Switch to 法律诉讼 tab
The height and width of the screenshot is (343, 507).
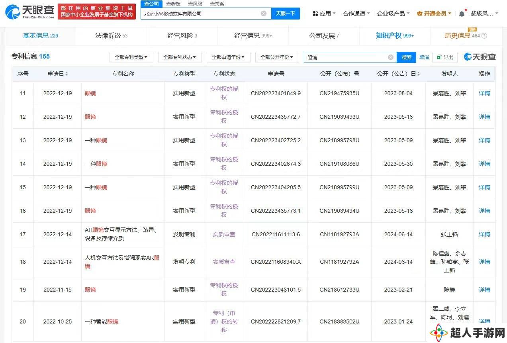111,35
